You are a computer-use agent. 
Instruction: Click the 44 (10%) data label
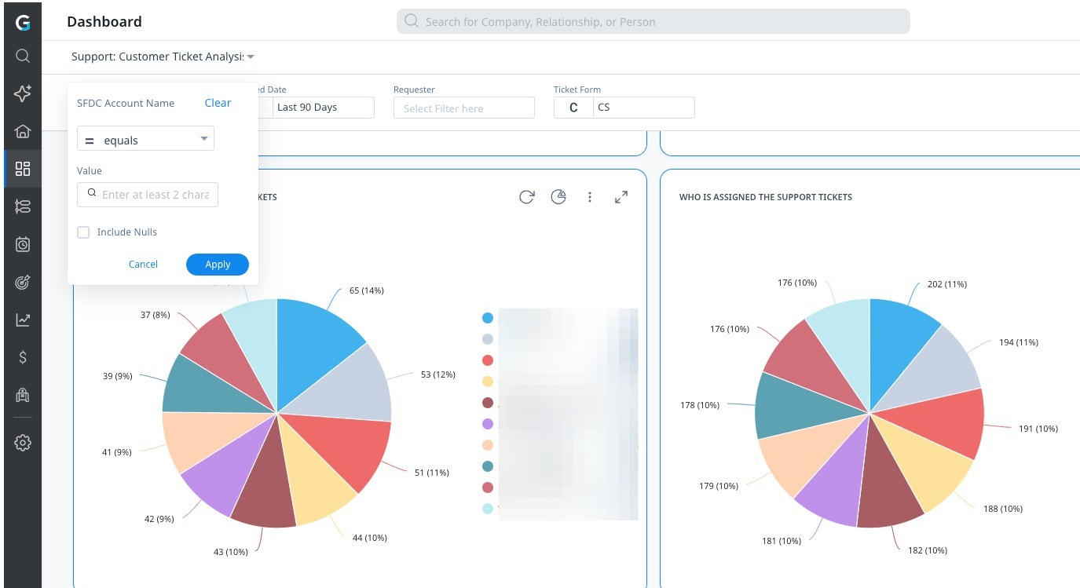click(370, 538)
